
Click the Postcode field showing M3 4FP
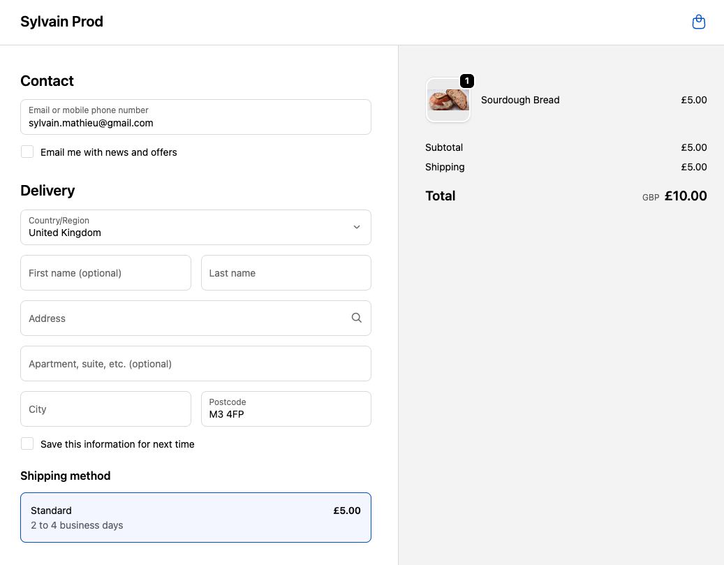pos(286,409)
